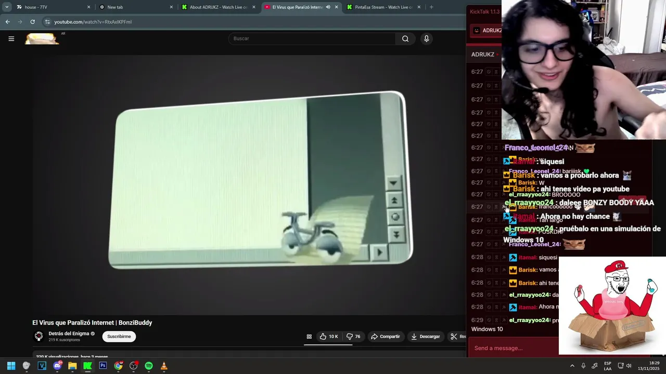This screenshot has height=374, width=666.
Task: Switch to PintaEsa Stream tab
Action: [384, 7]
